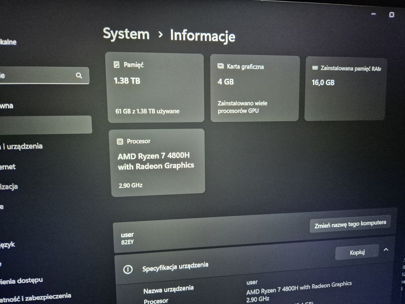The width and height of the screenshot is (405, 304).
Task: Click '61 GB z 1.38 TB używane' text
Action: 147,111
